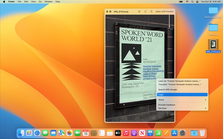The height and width of the screenshot is (139, 223).
Task: Expand the Services submenu
Action: click(x=182, y=108)
